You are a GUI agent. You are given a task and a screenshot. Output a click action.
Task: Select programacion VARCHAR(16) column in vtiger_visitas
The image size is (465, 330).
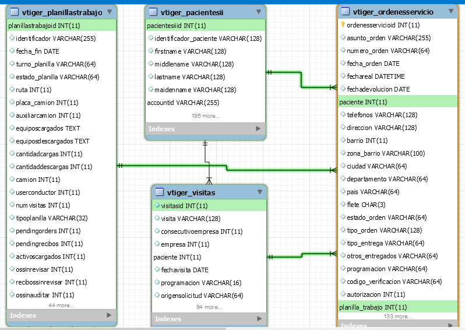pos(209,283)
